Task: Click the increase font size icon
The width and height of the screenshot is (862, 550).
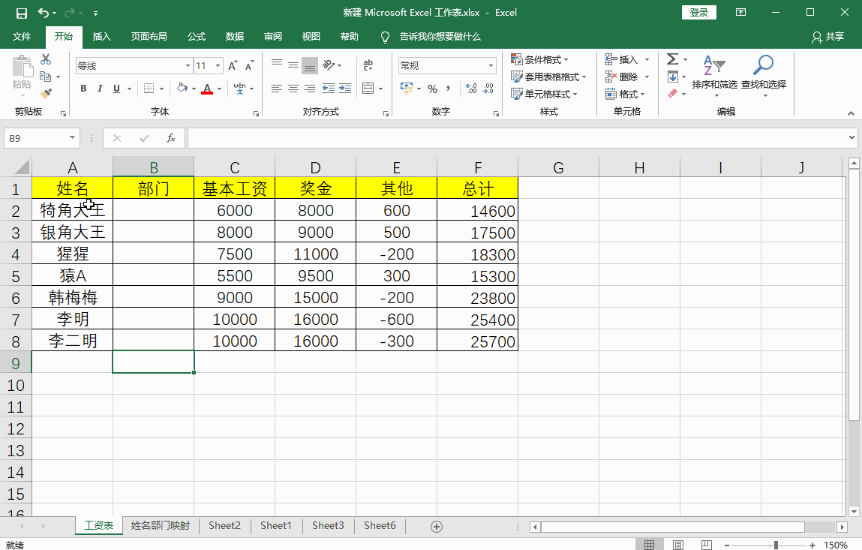Action: click(x=233, y=66)
